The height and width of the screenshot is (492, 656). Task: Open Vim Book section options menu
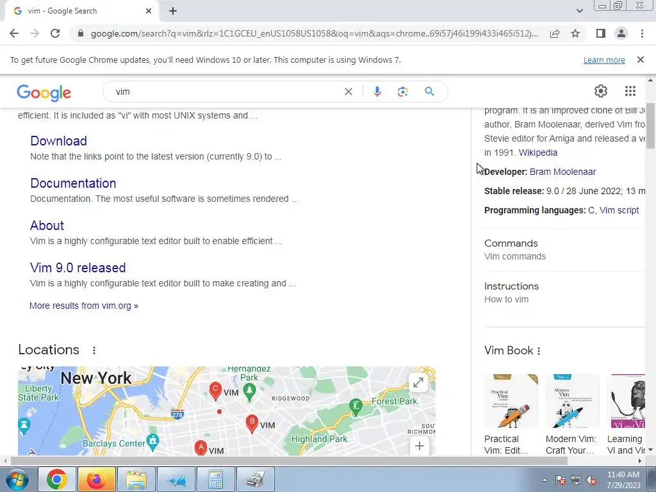click(x=538, y=351)
